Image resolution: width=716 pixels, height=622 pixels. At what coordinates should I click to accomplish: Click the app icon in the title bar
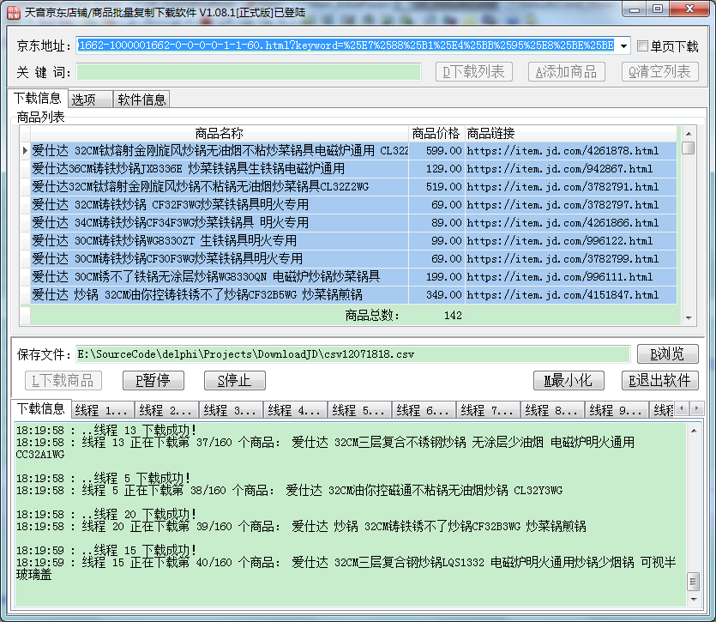pos(12,10)
